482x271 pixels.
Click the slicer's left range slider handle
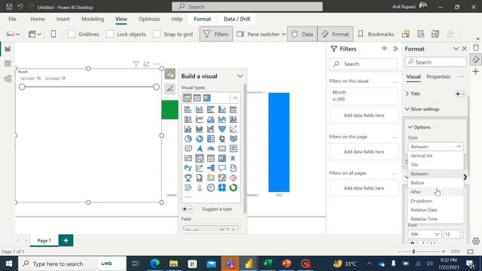click(x=22, y=87)
